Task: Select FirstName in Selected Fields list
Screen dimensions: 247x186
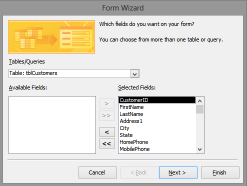Action: coord(157,107)
